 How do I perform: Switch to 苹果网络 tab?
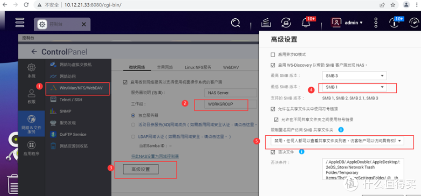165,67
